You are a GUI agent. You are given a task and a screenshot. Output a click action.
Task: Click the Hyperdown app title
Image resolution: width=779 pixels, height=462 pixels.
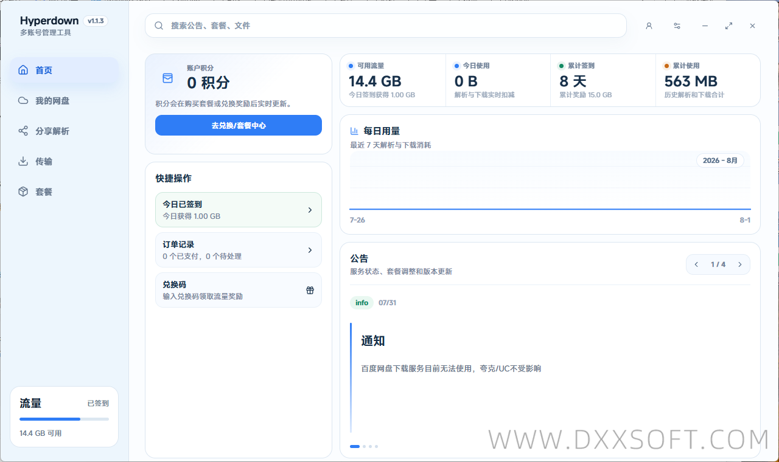point(49,21)
